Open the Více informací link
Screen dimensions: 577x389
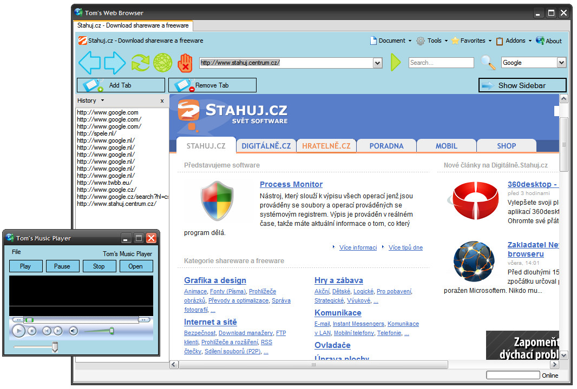tap(358, 247)
